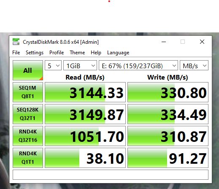Click the SEQ1M write result 330.80

pyautogui.click(x=168, y=92)
